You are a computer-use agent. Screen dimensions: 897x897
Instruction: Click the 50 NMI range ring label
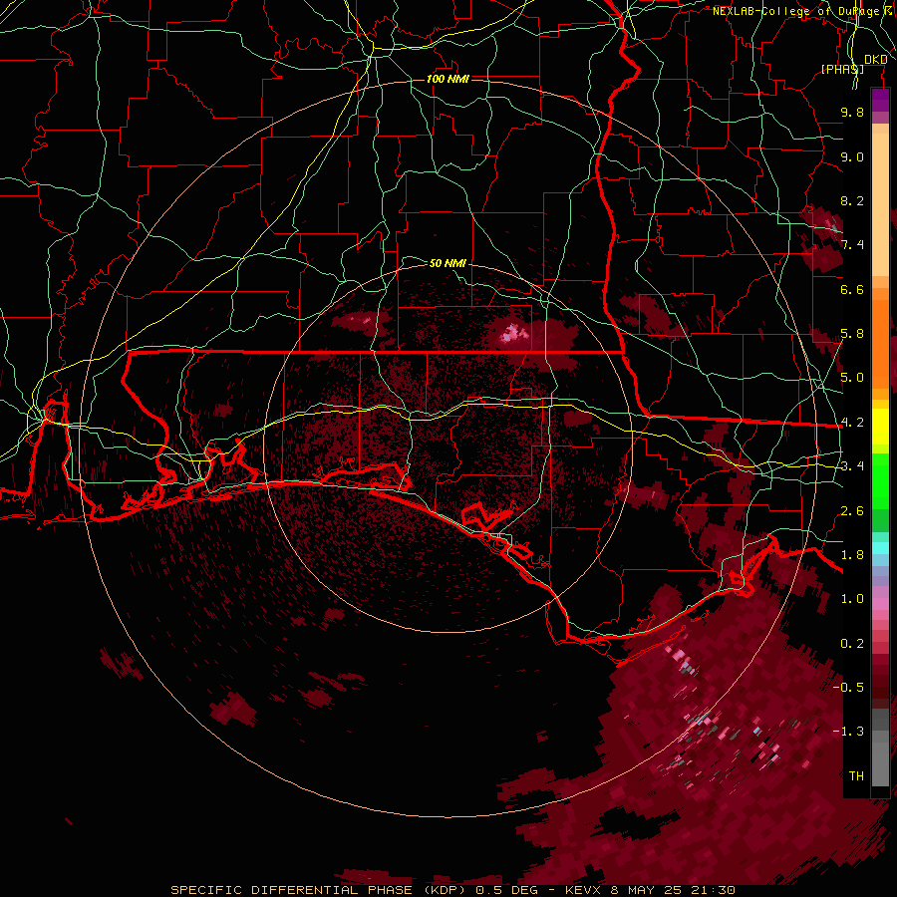point(448,263)
